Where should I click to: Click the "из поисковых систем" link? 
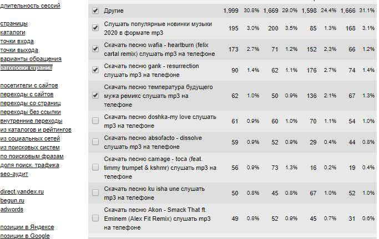click(29, 148)
